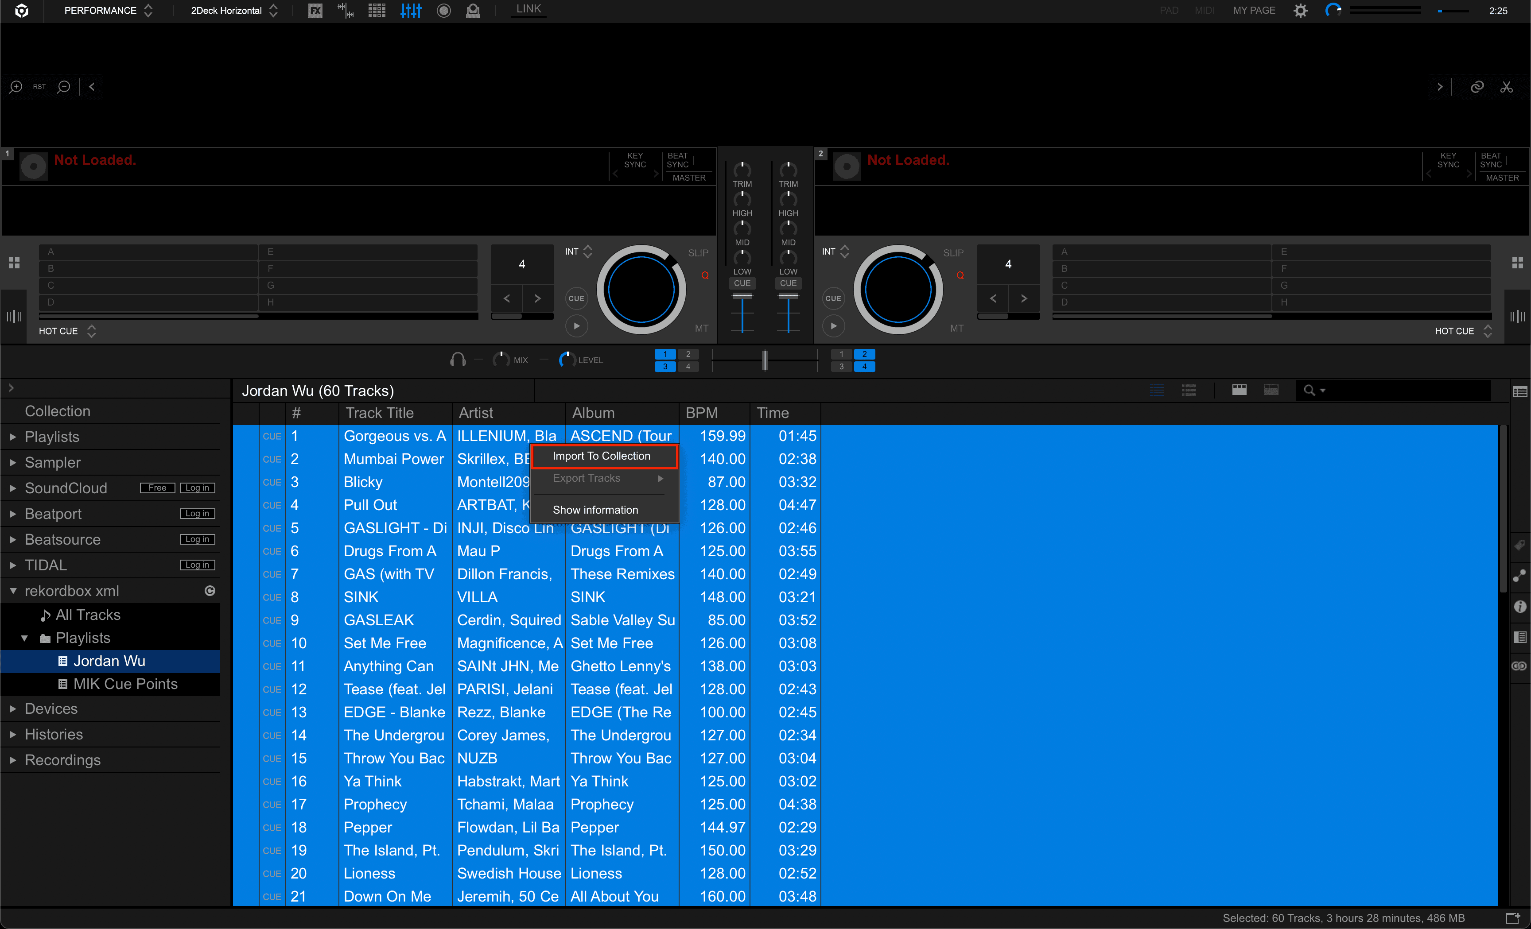
Task: Toggle deck 1 quantize Q
Action: [x=705, y=275]
